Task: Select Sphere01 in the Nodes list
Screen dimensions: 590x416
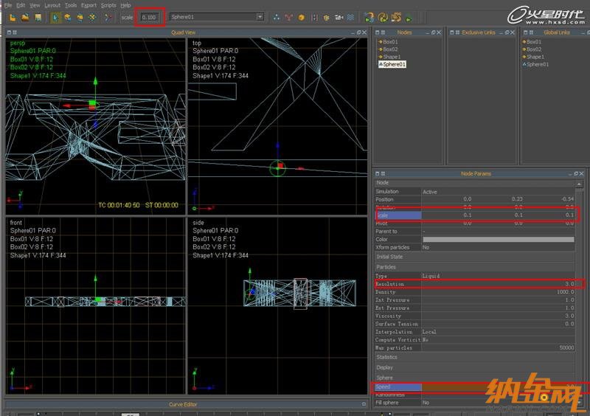Action: pyautogui.click(x=393, y=64)
